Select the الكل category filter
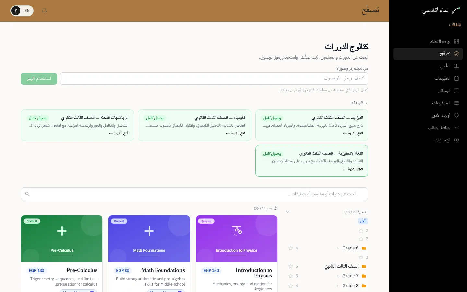Screen dimensions: 467x292 363,221
